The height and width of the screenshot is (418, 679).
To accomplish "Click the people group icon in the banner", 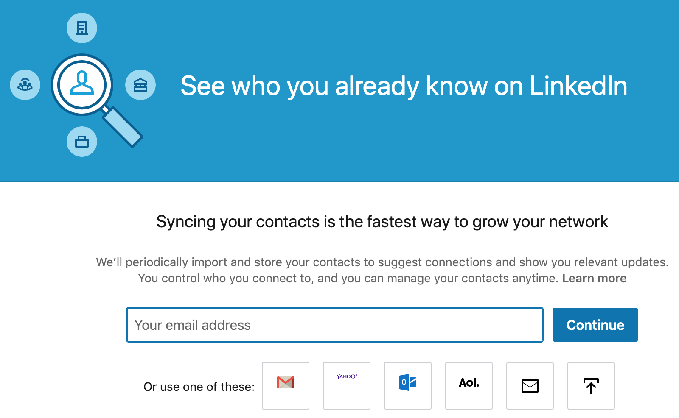I will tap(25, 85).
